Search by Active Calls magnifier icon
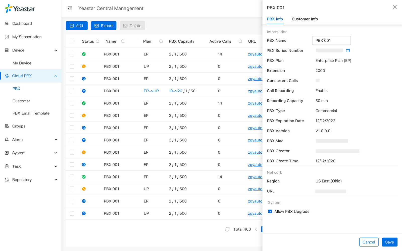The height and width of the screenshot is (251, 402). pos(240,41)
